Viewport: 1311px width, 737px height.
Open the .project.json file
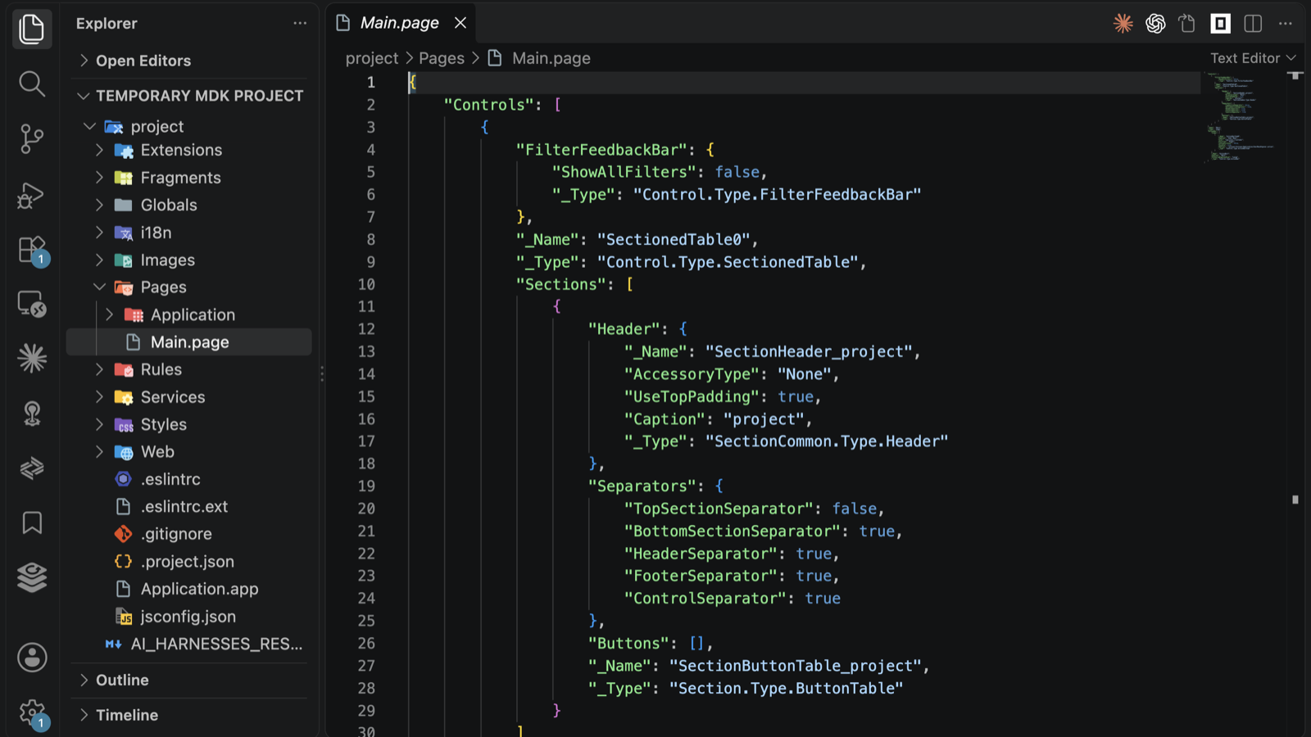coord(187,562)
